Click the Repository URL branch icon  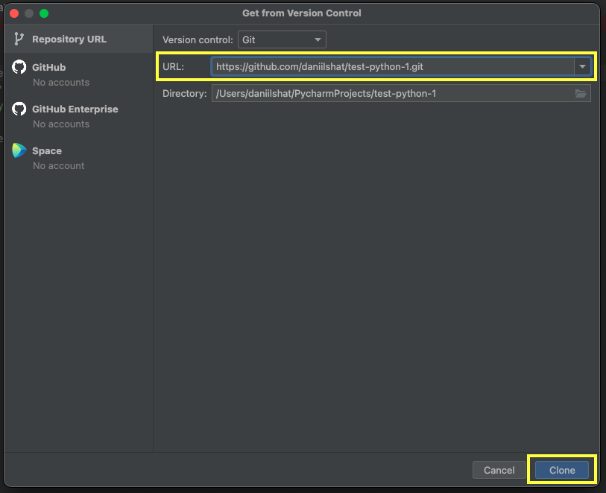click(19, 39)
